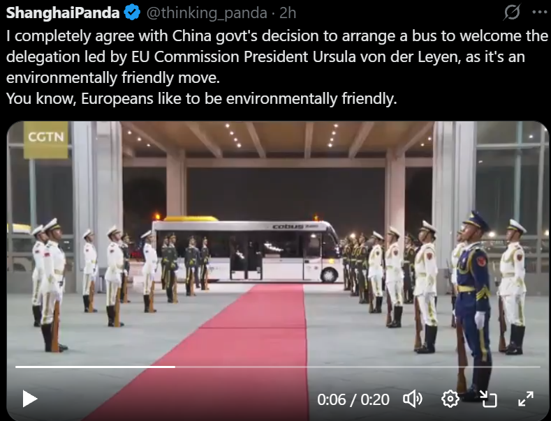Enable picture-in-picture mode icon
551x421 pixels.
tap(488, 399)
